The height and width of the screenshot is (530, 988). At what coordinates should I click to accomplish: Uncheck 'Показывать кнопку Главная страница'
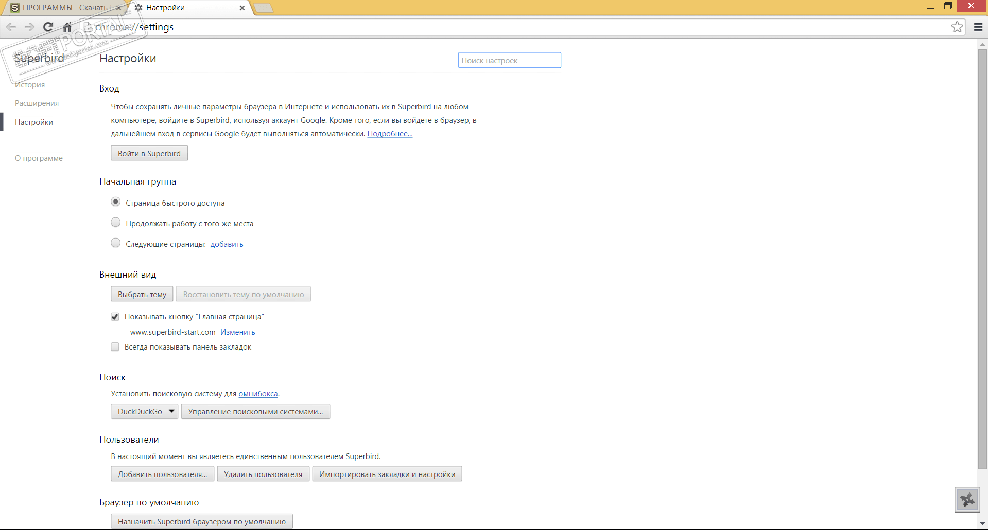tap(115, 317)
